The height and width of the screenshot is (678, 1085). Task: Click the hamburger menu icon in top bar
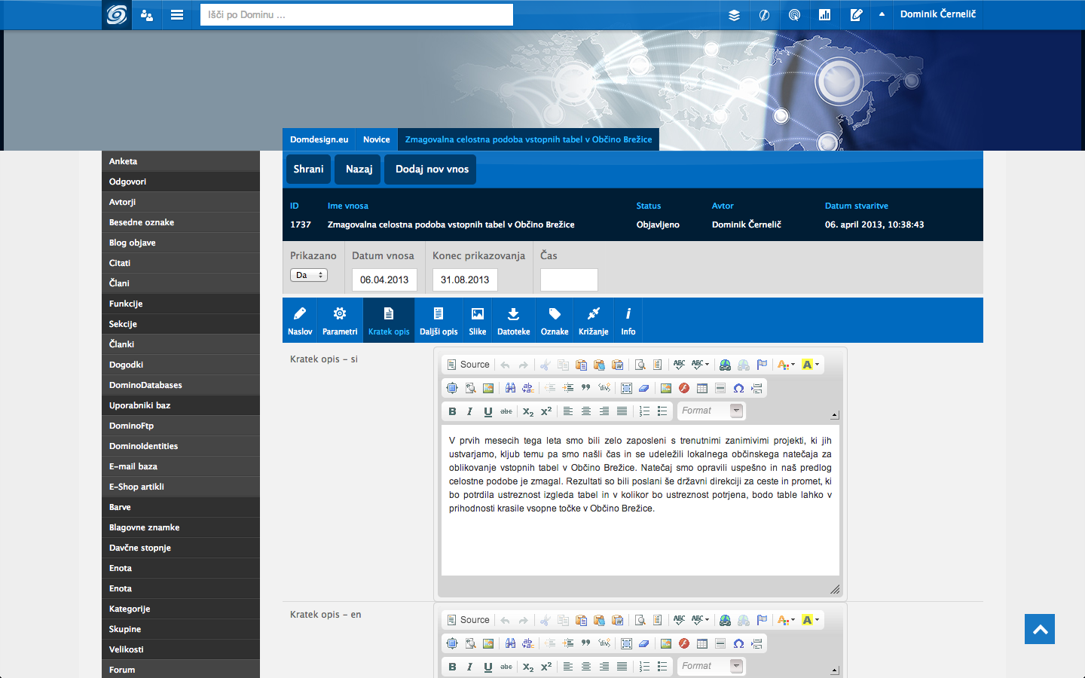(x=177, y=14)
